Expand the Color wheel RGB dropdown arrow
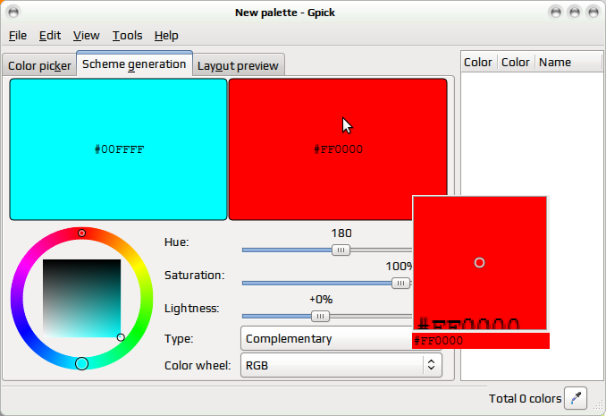The image size is (606, 416). pyautogui.click(x=432, y=365)
